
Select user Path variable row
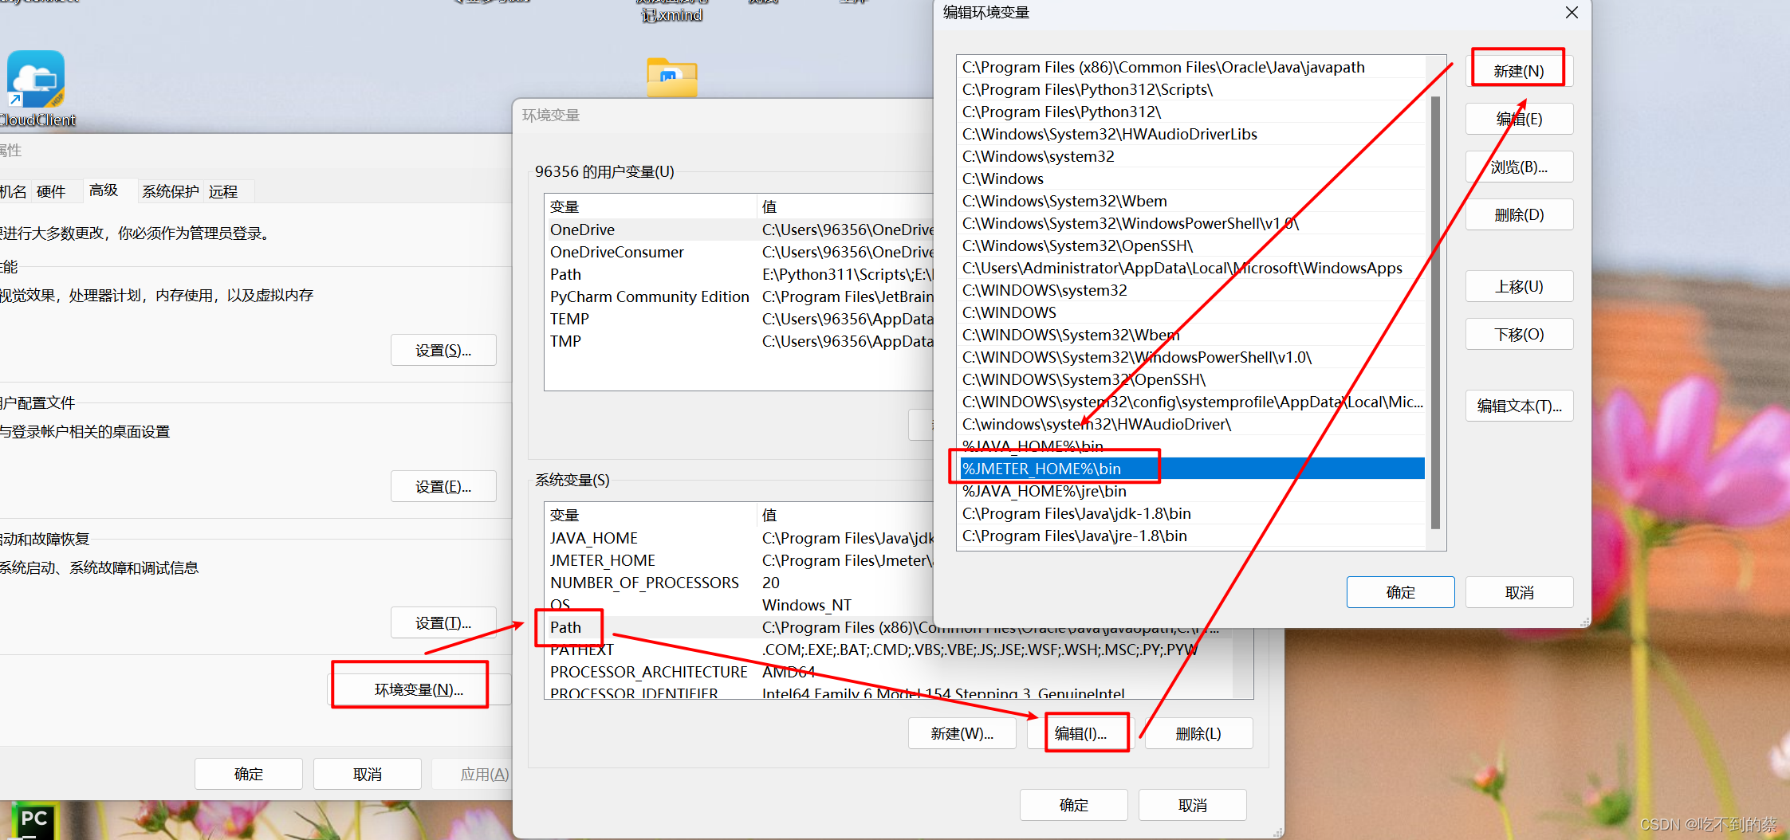[x=739, y=274]
